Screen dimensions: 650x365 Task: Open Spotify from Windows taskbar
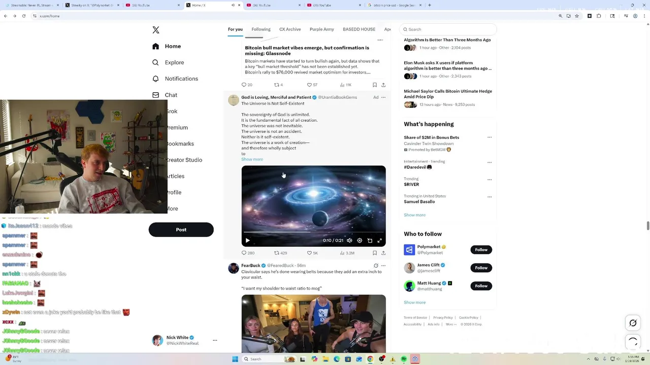404,359
